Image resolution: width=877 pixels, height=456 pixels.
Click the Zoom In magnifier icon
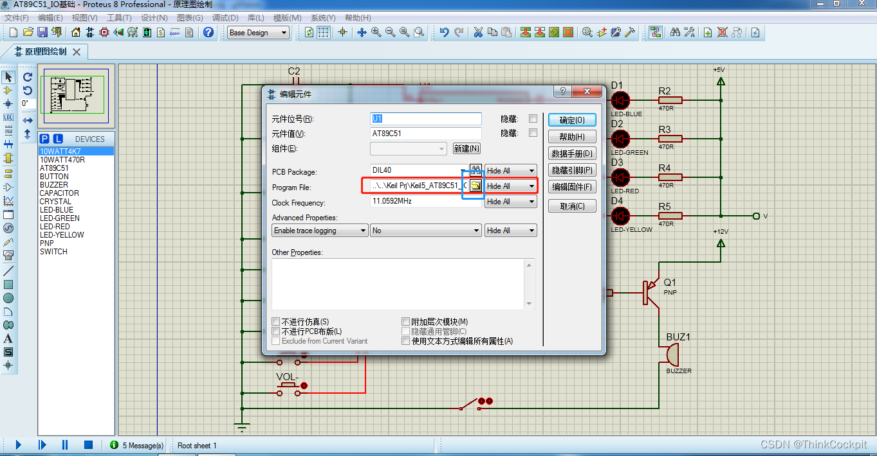click(376, 32)
